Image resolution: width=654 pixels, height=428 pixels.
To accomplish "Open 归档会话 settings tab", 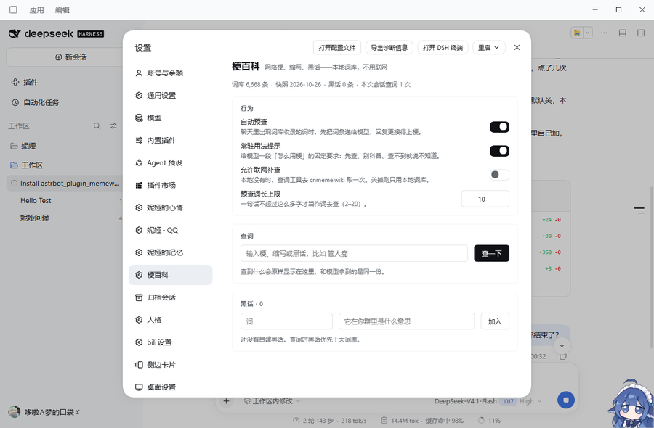I will 170,297.
